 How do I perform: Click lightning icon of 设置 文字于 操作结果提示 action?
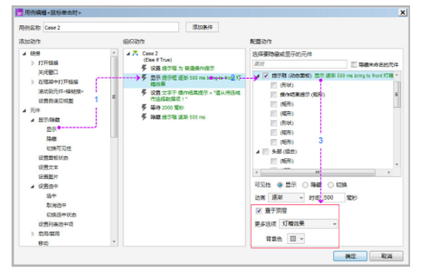tap(144, 93)
